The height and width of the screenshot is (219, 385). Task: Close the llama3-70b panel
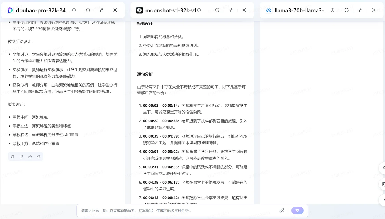click(x=373, y=10)
